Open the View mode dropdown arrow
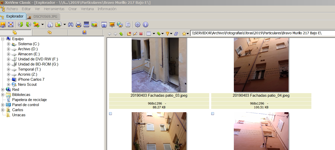 pos(154,34)
